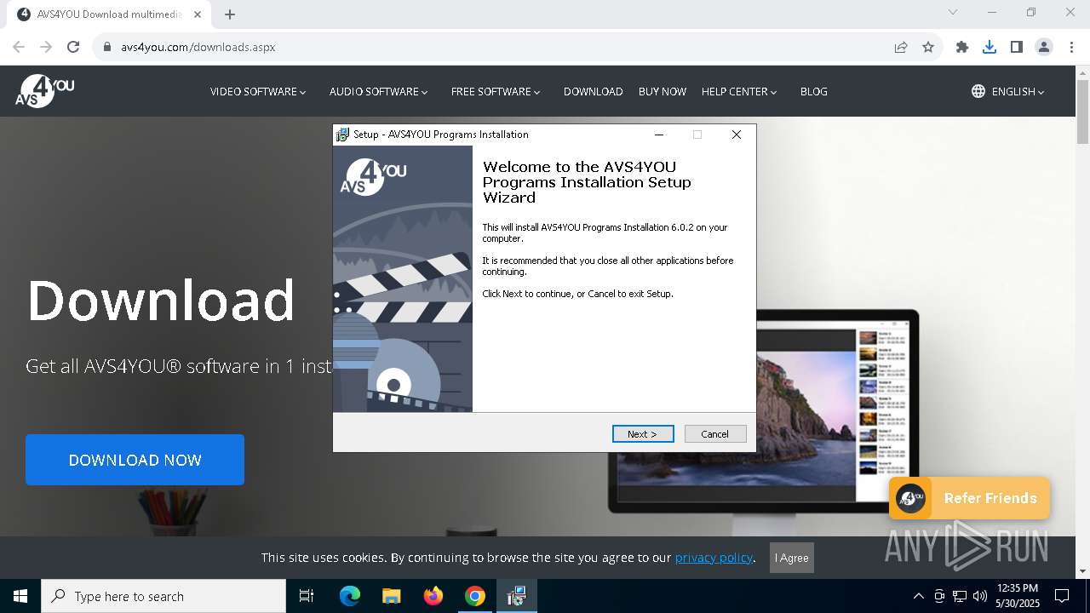Click the volume speaker icon in tray
This screenshot has width=1090, height=613.
[x=980, y=596]
